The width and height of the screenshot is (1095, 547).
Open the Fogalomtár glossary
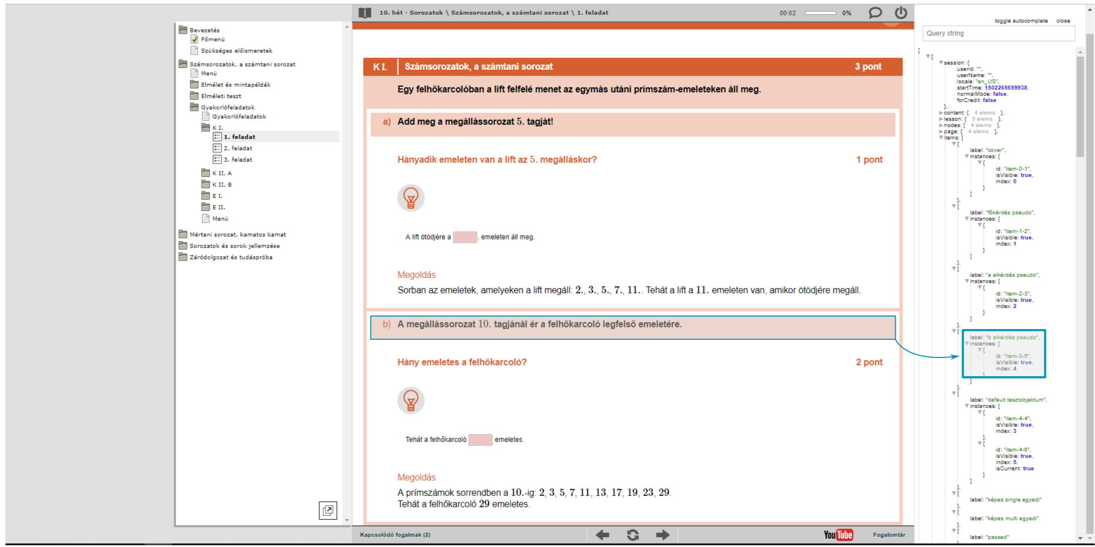pyautogui.click(x=889, y=535)
